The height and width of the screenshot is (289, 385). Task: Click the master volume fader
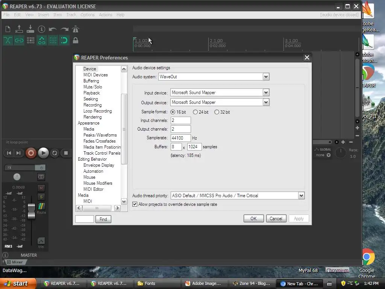[31, 211]
